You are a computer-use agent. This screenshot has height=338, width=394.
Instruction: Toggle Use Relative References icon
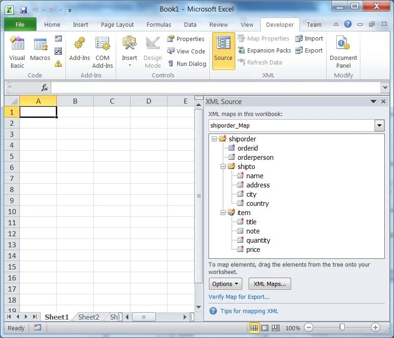58,51
